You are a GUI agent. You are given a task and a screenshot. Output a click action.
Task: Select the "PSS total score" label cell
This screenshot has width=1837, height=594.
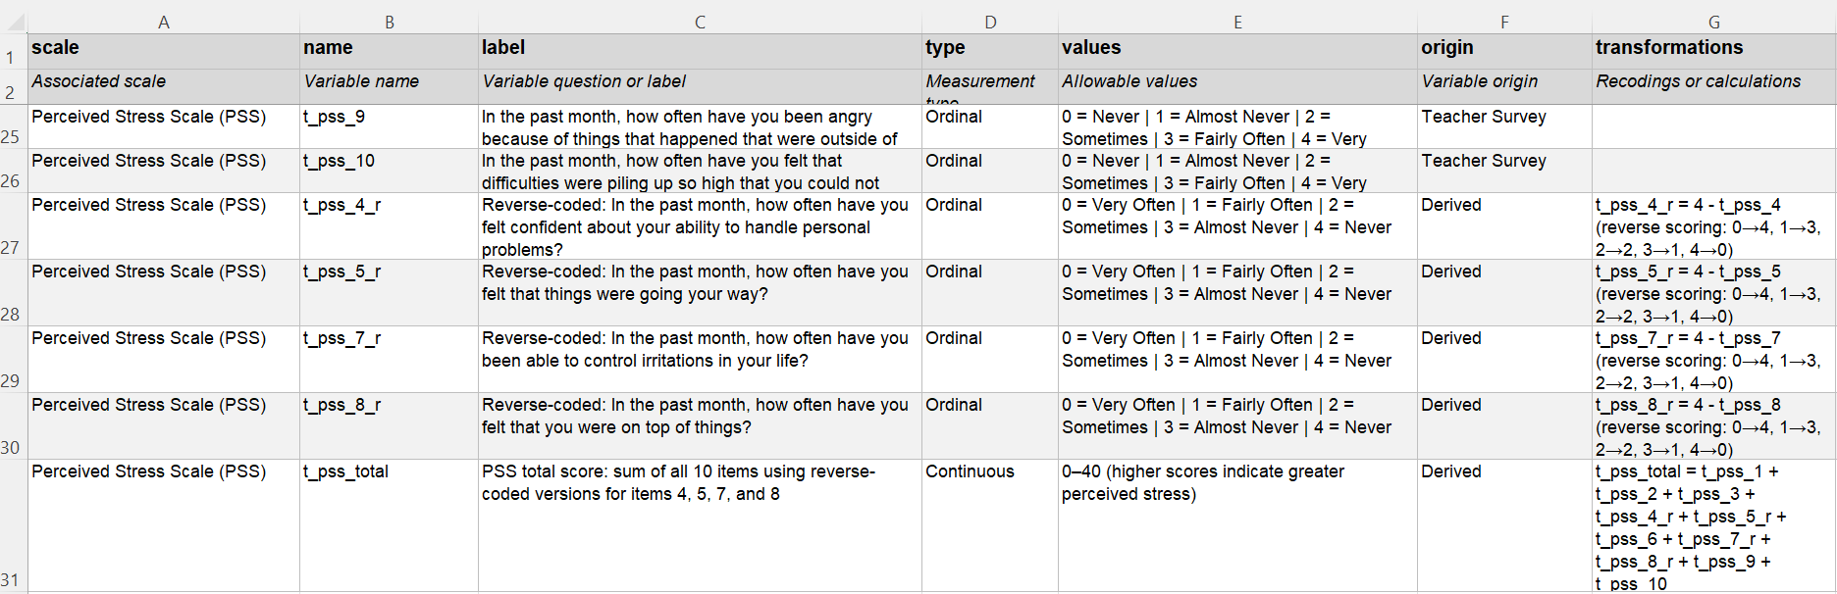tap(700, 524)
